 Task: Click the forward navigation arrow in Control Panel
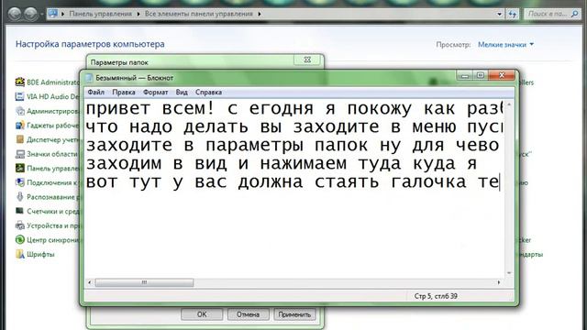30,15
